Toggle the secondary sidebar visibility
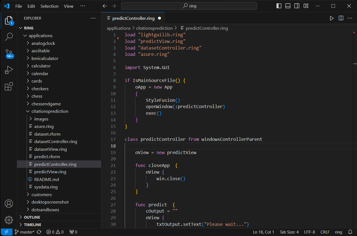 (297, 6)
